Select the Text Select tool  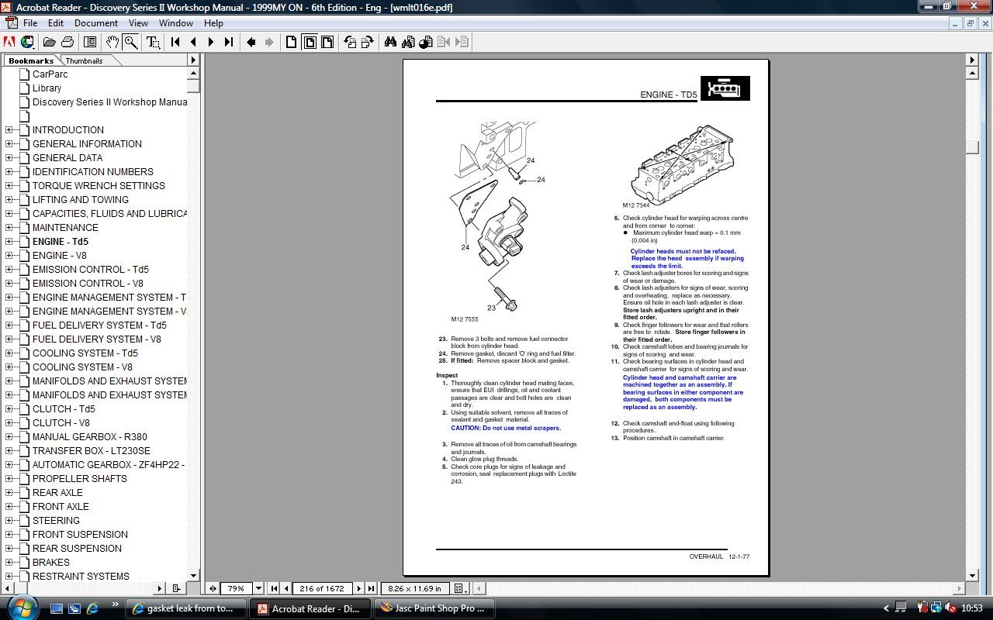coord(154,42)
